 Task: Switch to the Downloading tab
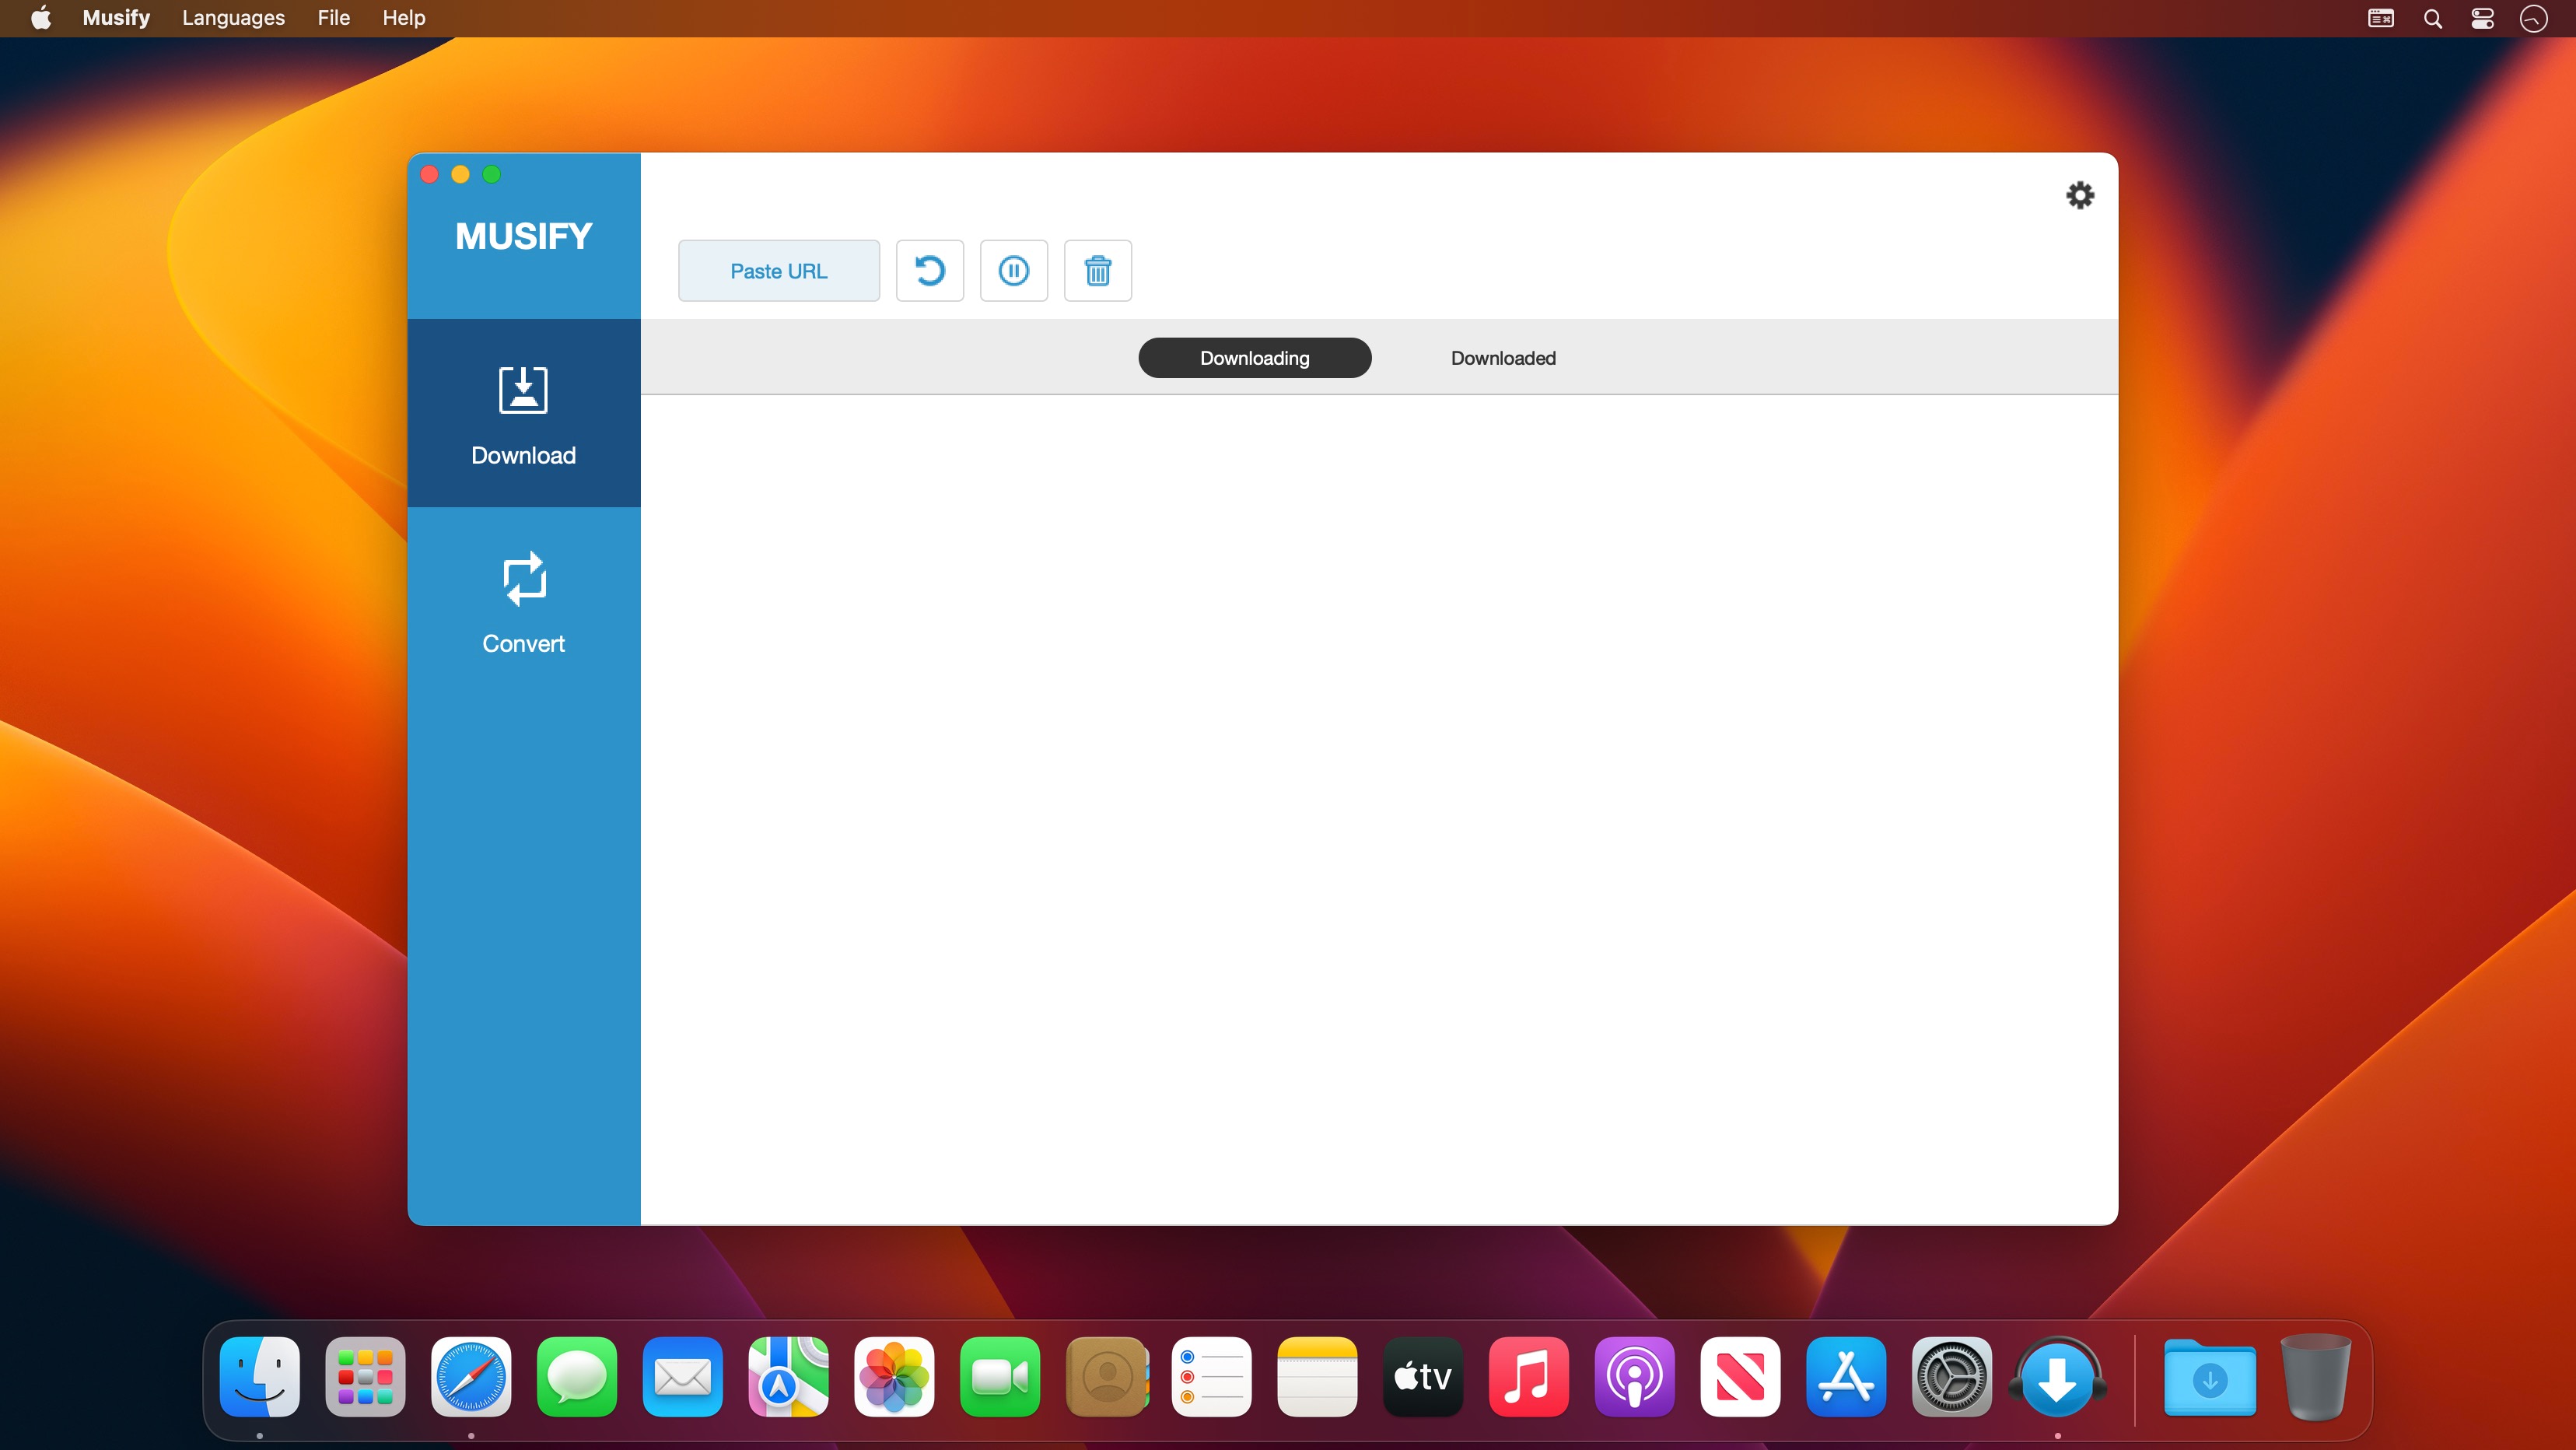pyautogui.click(x=1255, y=358)
